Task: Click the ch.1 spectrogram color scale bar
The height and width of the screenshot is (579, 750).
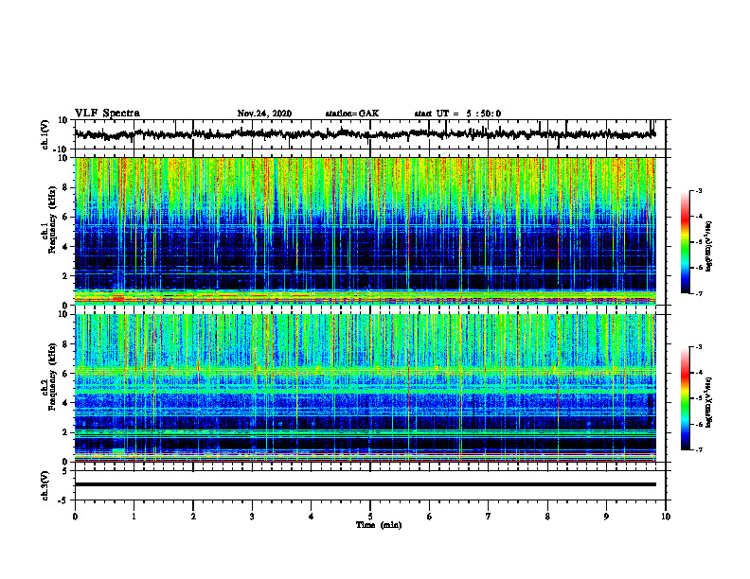Action: click(685, 242)
